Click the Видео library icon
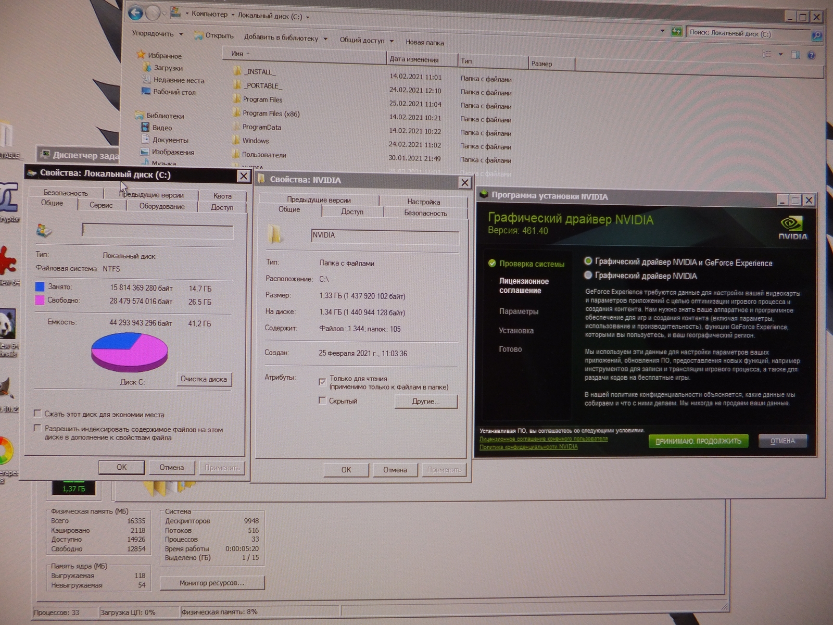833x625 pixels. 146,127
